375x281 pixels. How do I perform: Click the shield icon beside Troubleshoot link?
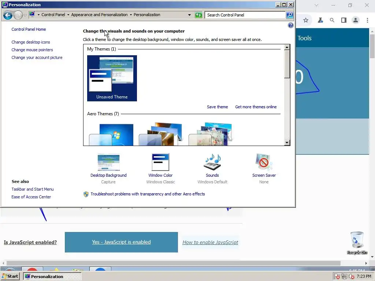pos(86,194)
